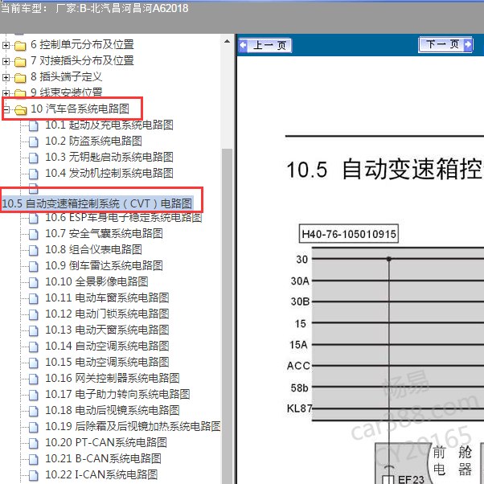Image resolution: width=484 pixels, height=484 pixels.
Task: Open 10.22 I-CAN系统电路图
Action: click(101, 474)
